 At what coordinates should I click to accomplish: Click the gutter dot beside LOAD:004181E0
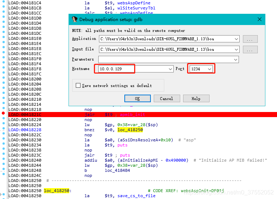coord(4,37)
